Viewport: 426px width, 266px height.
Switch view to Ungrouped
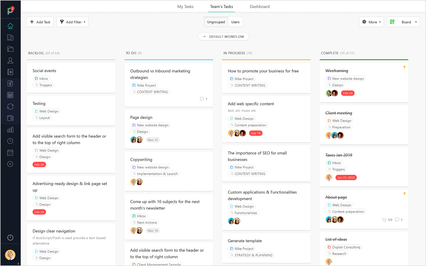click(216, 22)
